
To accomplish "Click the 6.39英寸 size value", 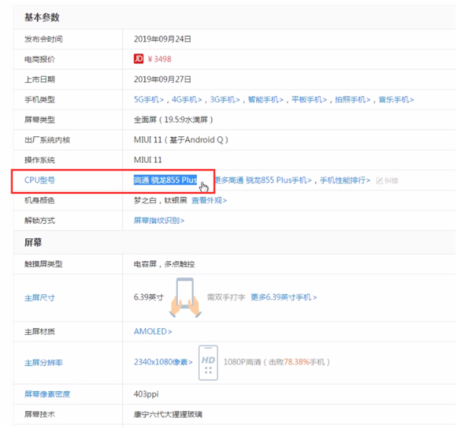I will (149, 297).
